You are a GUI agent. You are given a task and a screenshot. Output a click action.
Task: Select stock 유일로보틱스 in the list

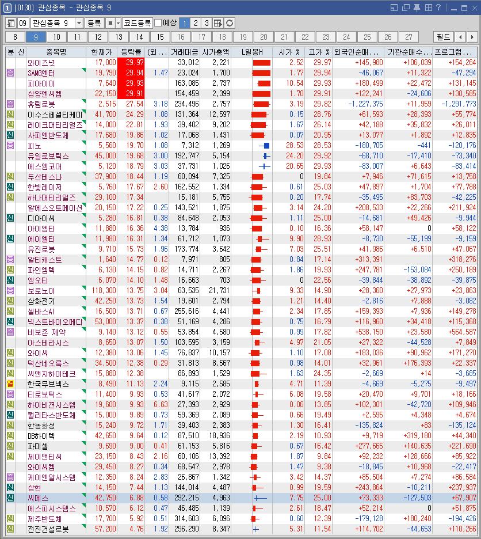tap(48, 155)
